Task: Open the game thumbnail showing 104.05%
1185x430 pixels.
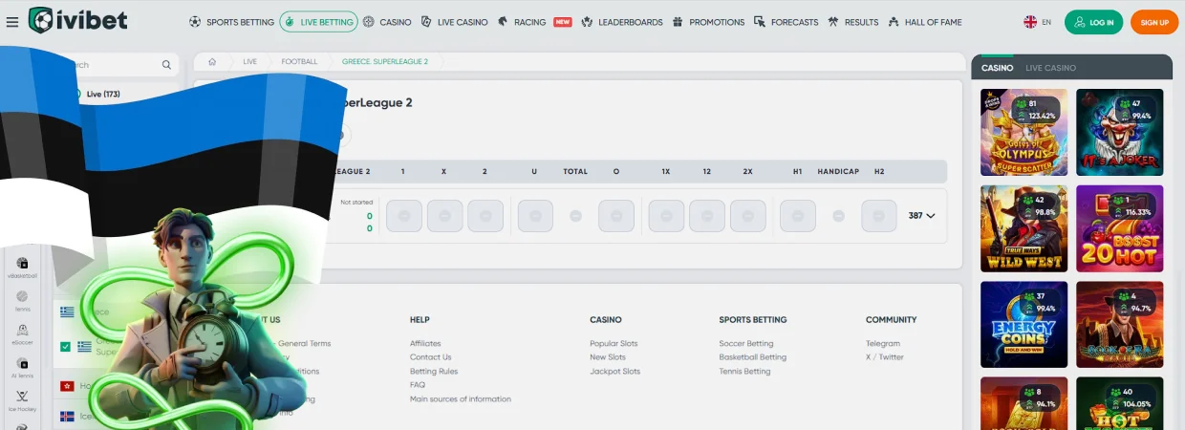Action: point(1120,403)
